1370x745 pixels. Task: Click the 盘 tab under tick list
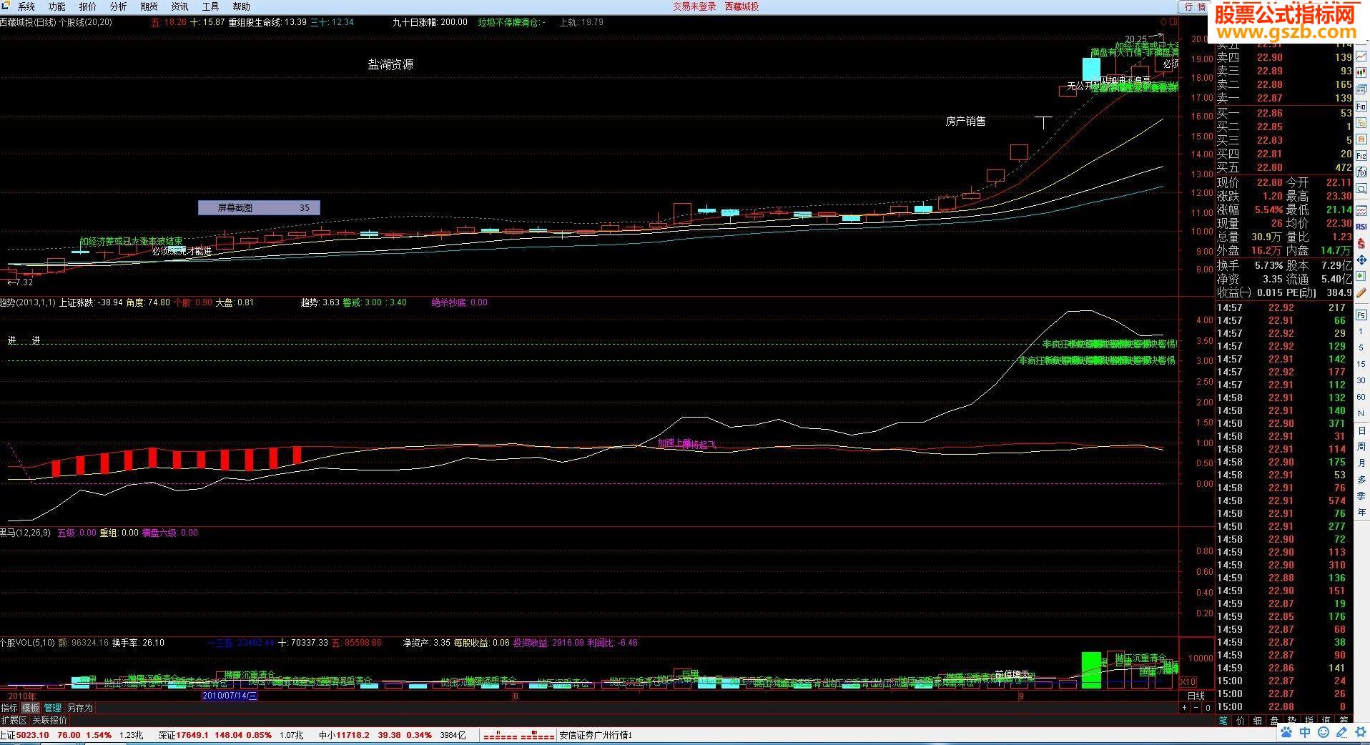(x=1274, y=721)
